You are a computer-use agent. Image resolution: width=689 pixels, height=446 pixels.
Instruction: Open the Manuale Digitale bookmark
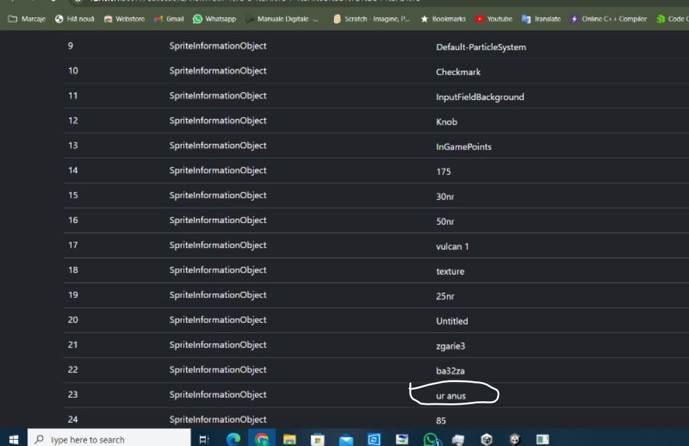(x=282, y=19)
